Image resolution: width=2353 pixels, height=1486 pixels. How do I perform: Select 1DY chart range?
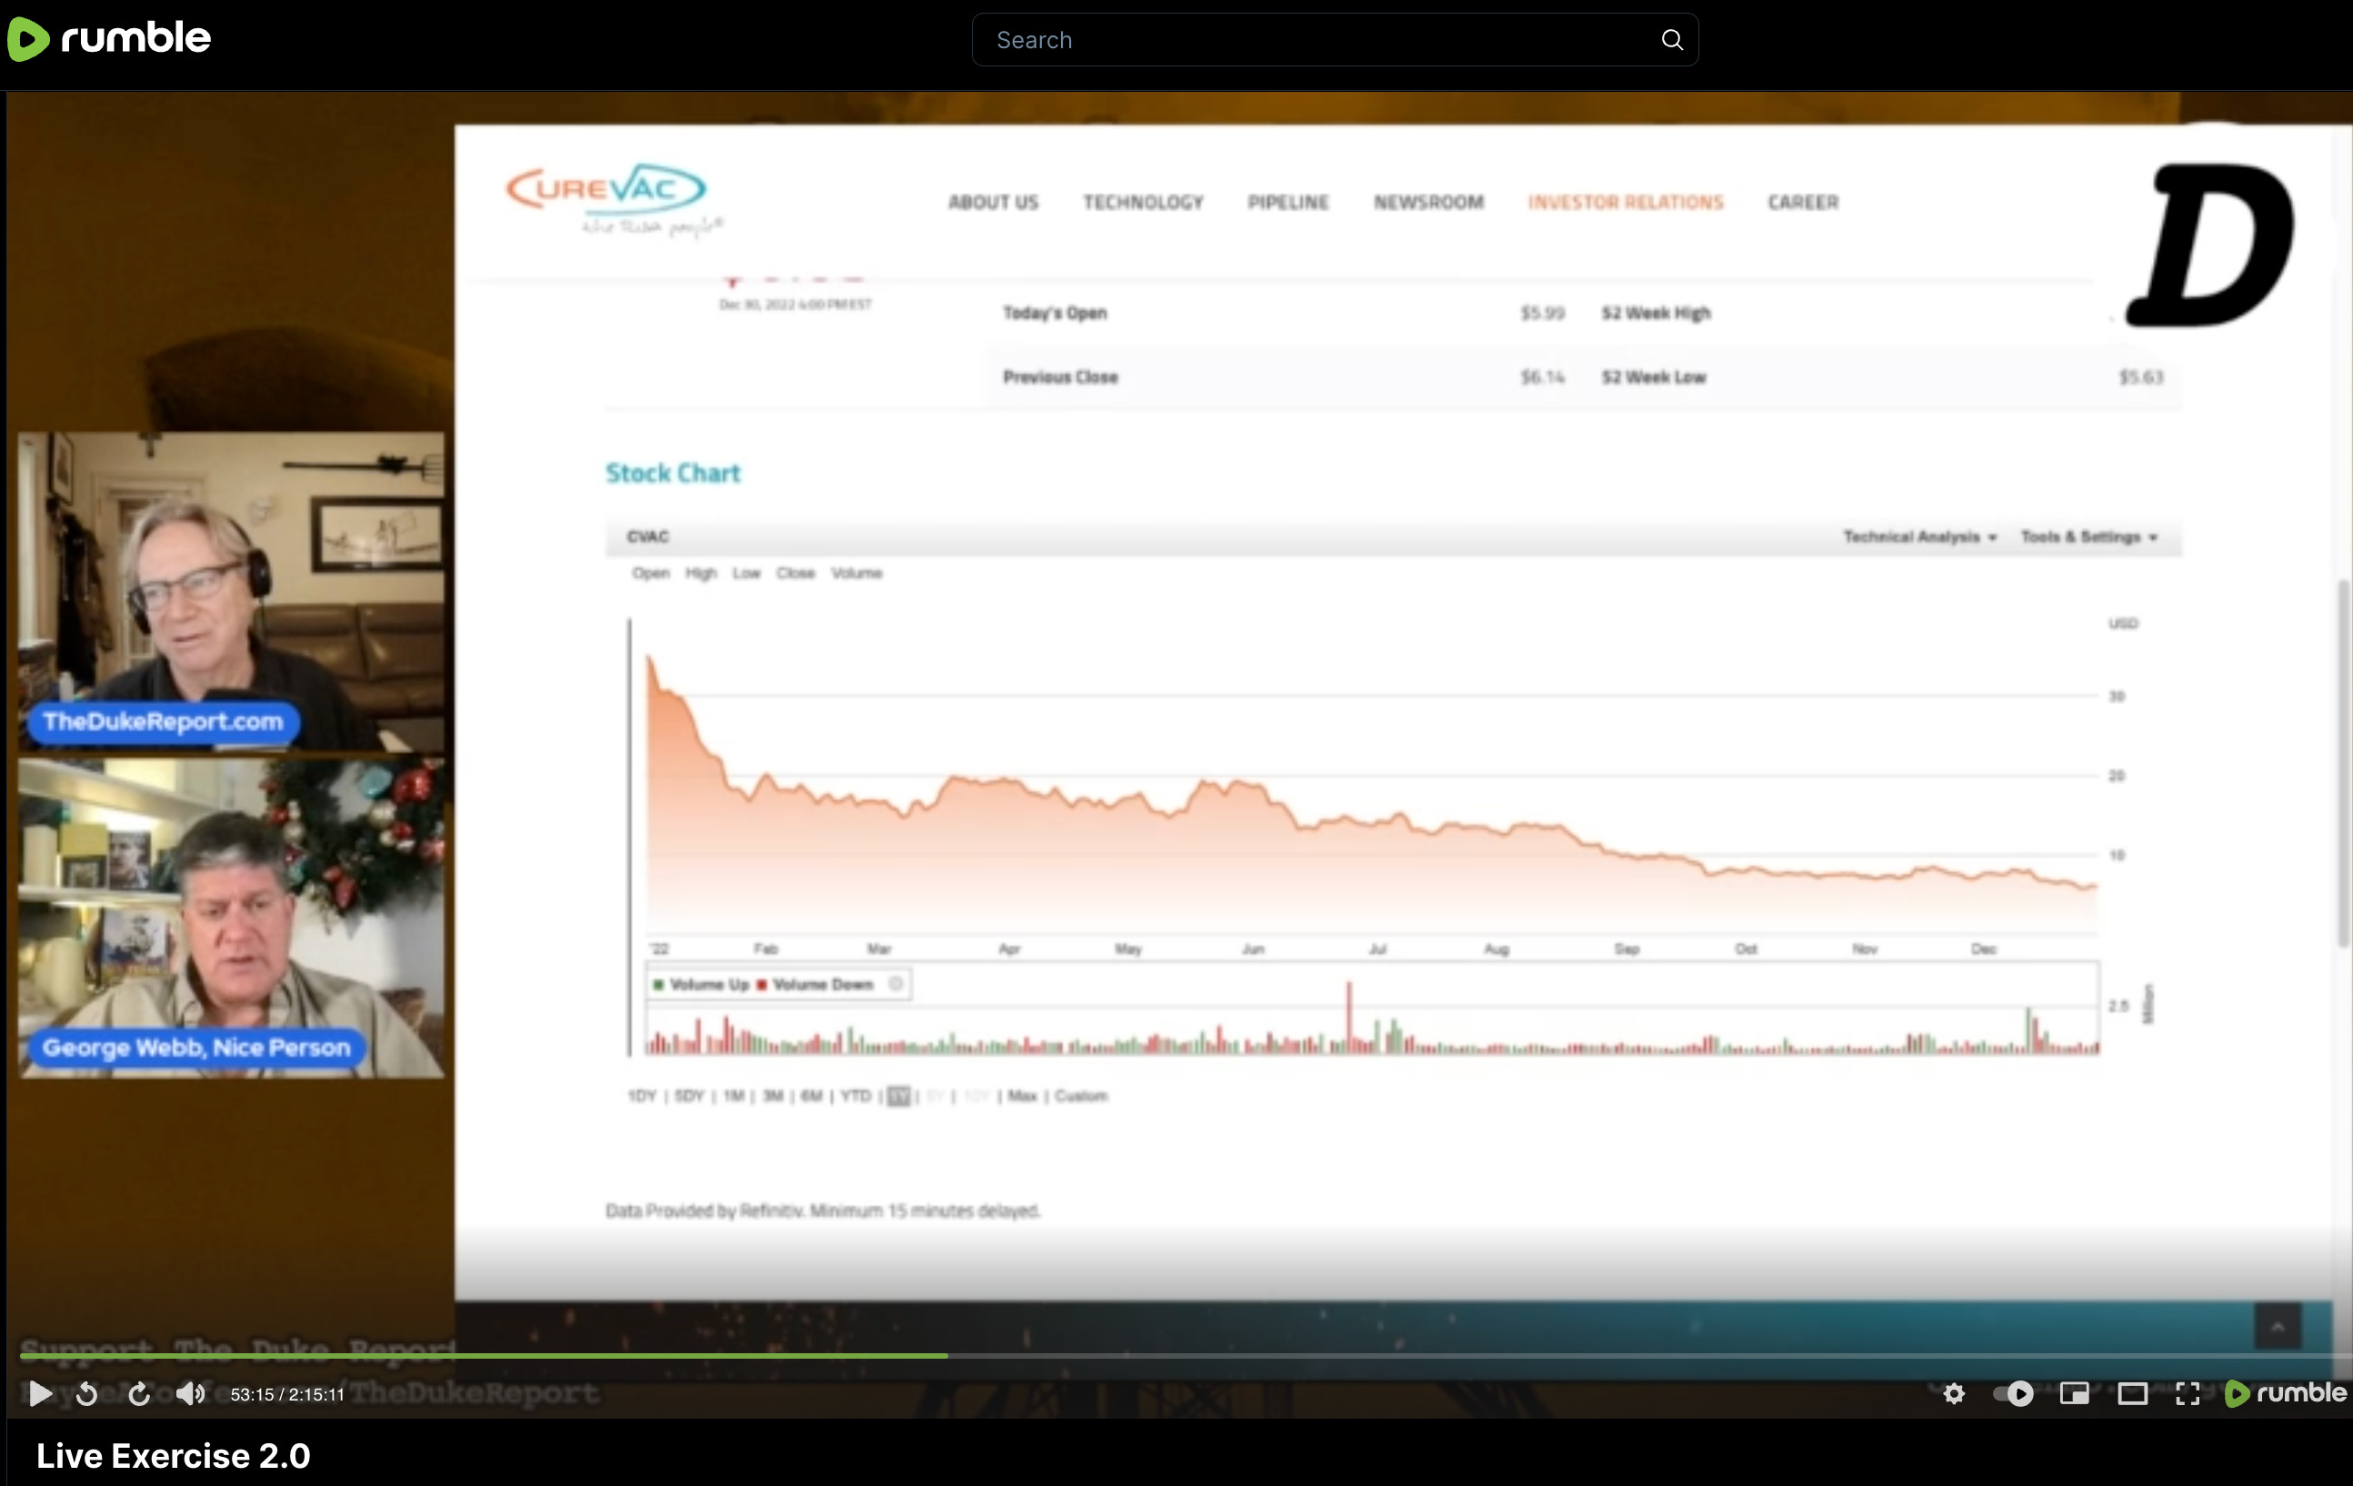[642, 1096]
